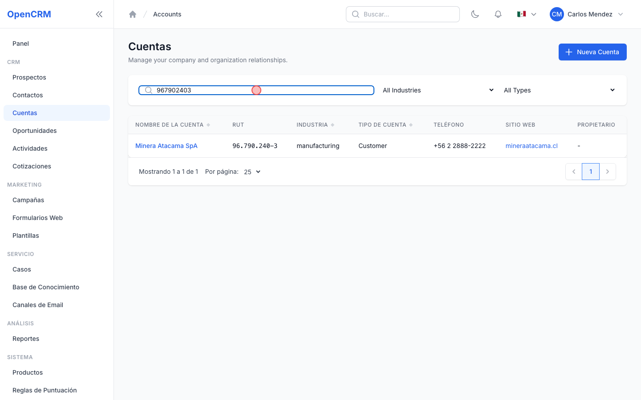
Task: Go to next page arrow
Action: [x=608, y=172]
